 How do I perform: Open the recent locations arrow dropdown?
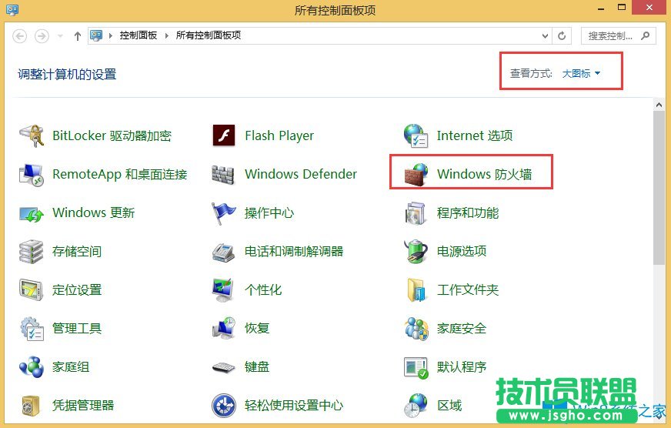(60, 36)
